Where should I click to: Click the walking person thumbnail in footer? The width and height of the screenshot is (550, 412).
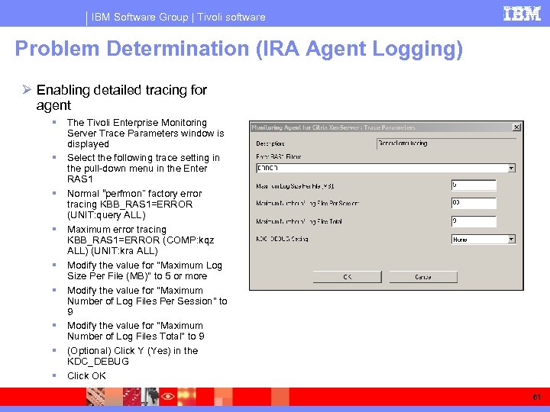[x=150, y=396]
